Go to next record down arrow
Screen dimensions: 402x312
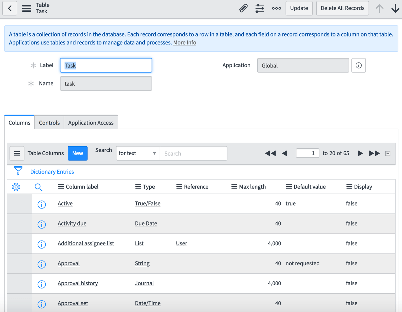tap(395, 8)
